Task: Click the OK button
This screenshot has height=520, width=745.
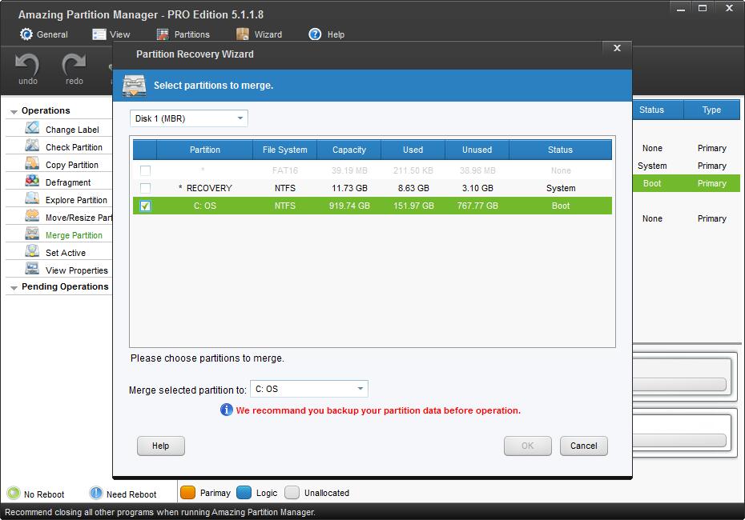Action: tap(527, 446)
